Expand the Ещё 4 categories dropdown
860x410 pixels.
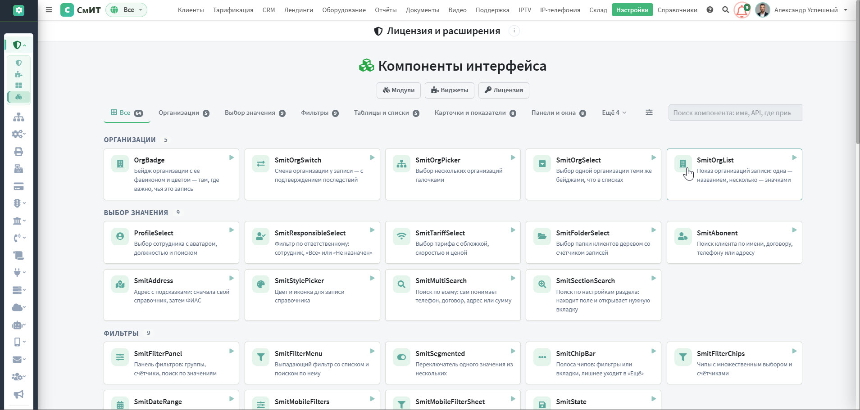[614, 113]
